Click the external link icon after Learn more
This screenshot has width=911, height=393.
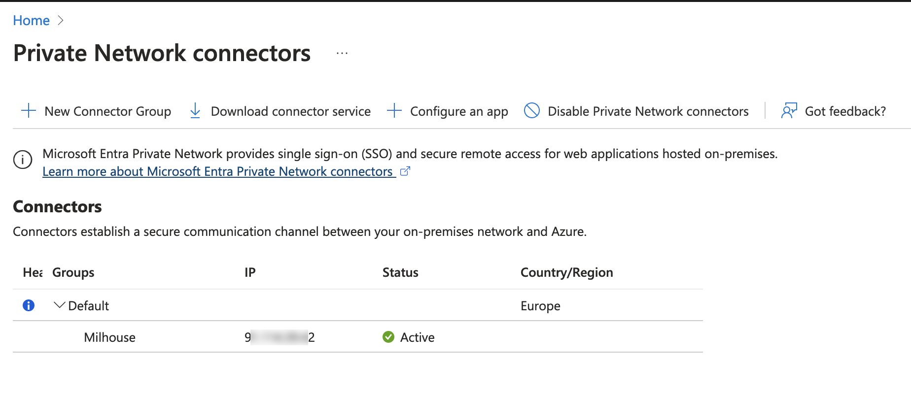405,171
